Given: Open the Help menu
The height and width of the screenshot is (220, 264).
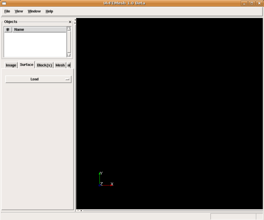Looking at the screenshot, I should (49, 11).
